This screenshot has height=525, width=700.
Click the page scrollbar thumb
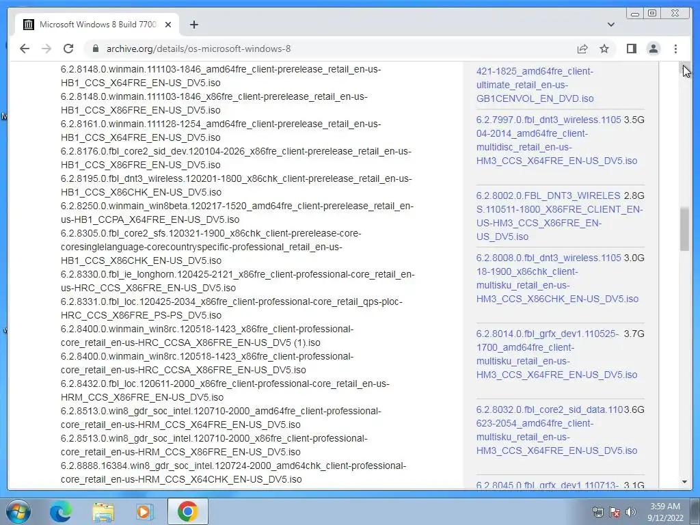pos(684,229)
